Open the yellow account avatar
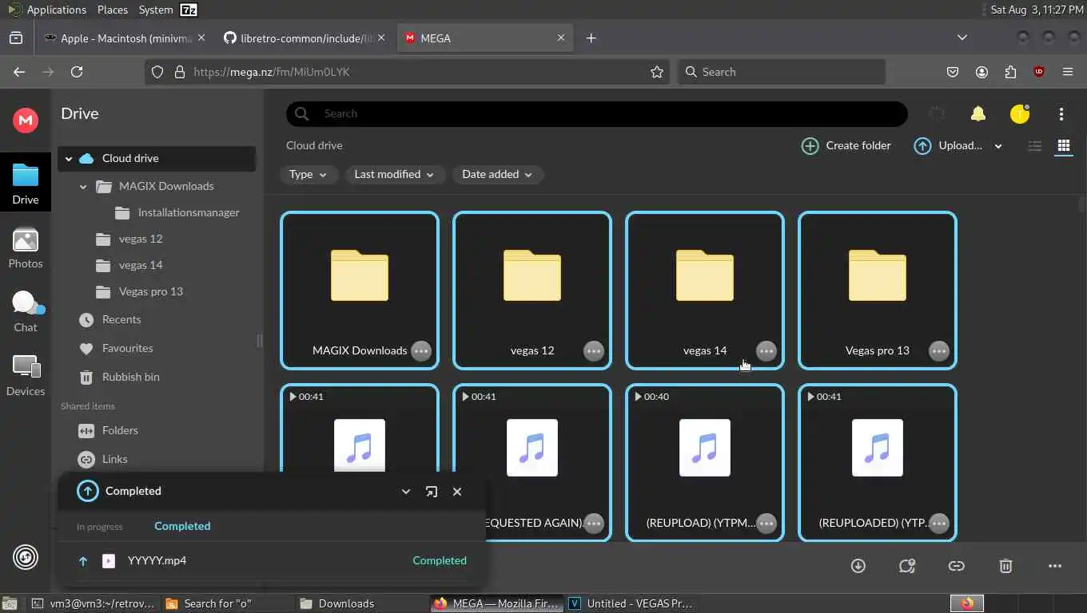The width and height of the screenshot is (1087, 613). pyautogui.click(x=1020, y=114)
